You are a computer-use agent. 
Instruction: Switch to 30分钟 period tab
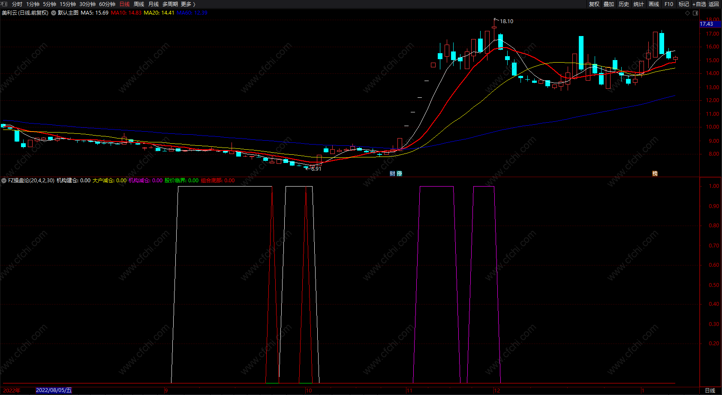(x=87, y=4)
